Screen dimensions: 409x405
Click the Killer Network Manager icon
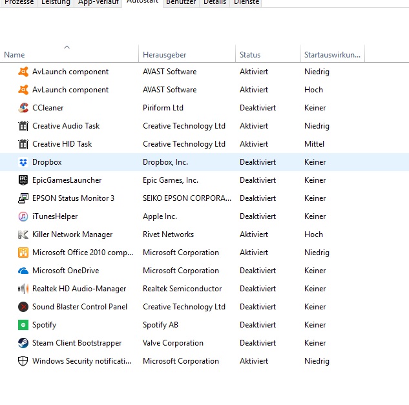coord(23,234)
